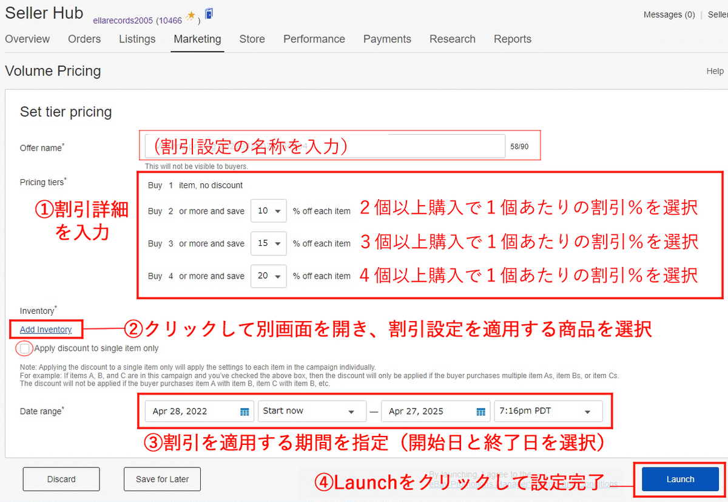728x502 pixels.
Task: Open the Orders tab
Action: tap(84, 39)
